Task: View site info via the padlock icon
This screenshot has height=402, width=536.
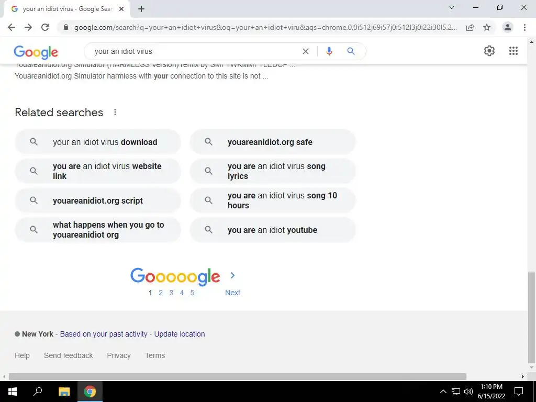Action: 66,27
